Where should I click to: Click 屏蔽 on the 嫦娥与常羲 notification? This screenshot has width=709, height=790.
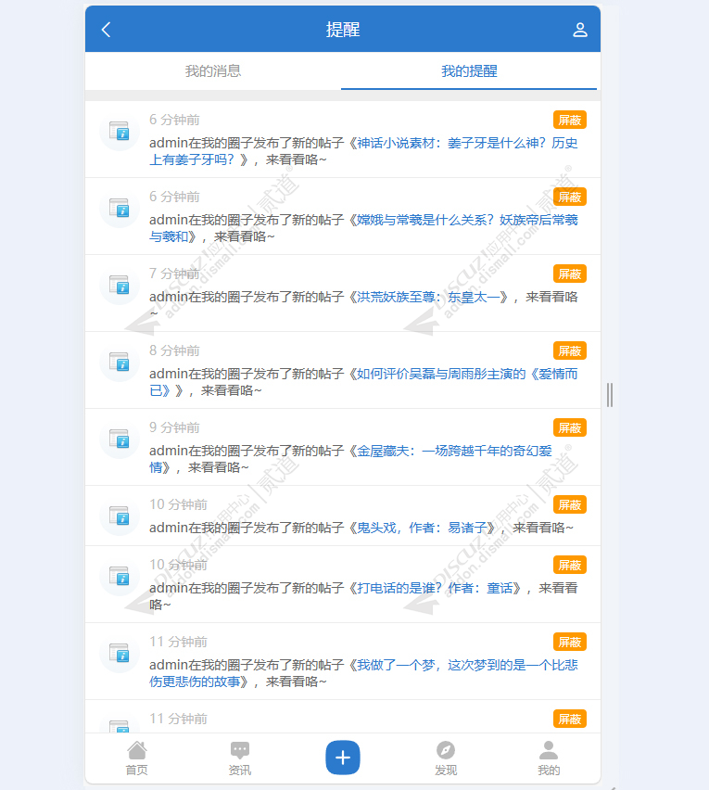click(x=569, y=197)
